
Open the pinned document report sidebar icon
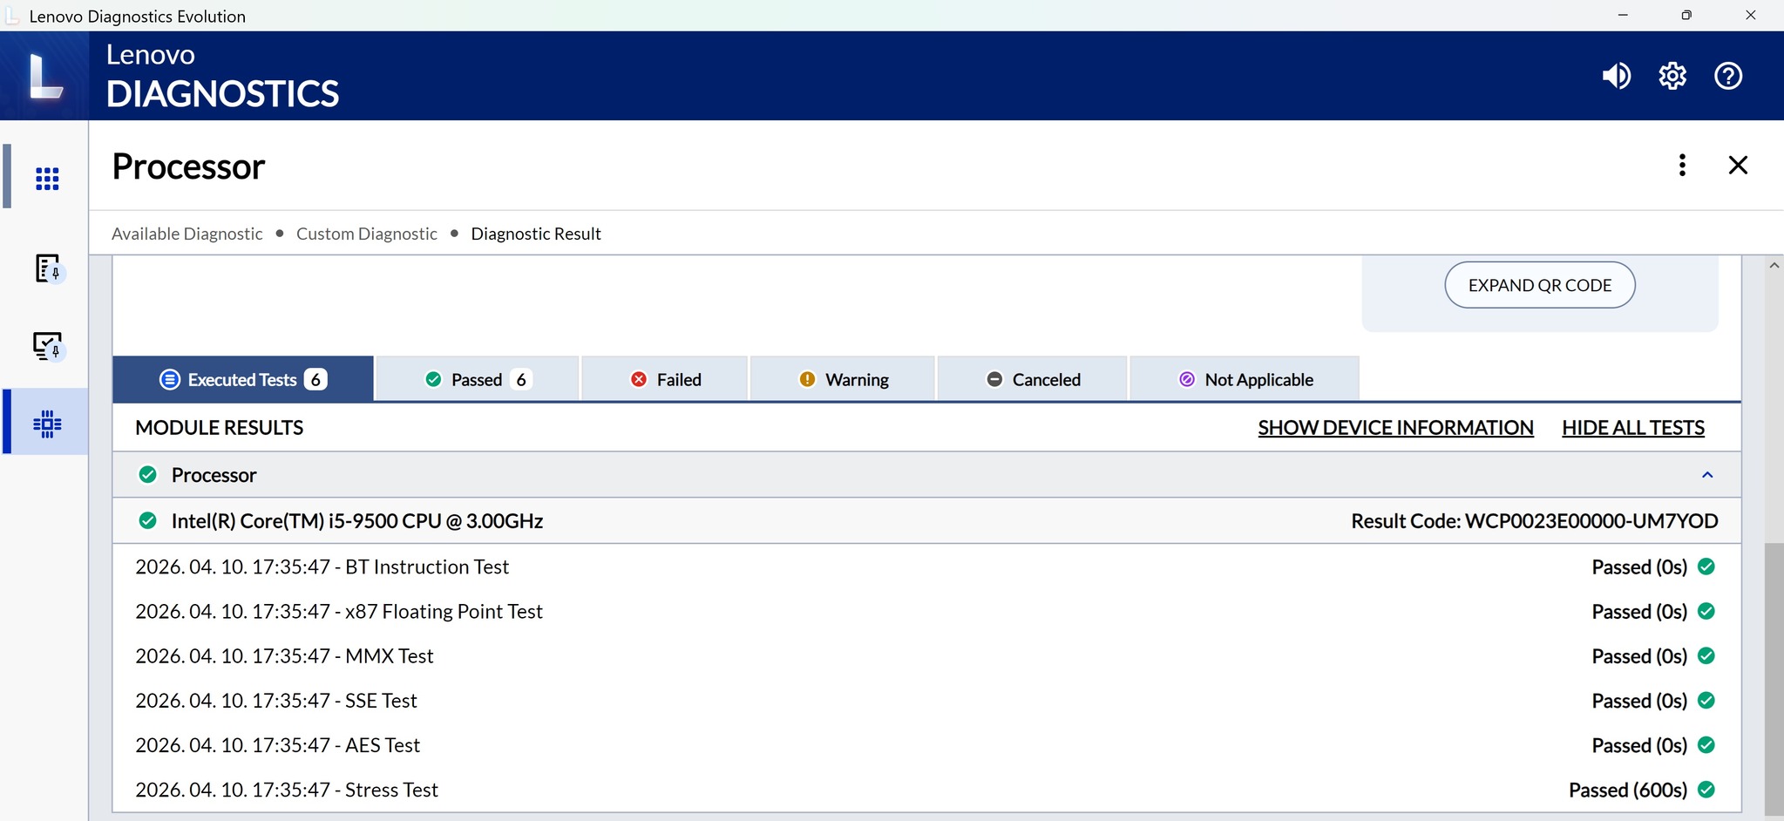click(x=48, y=268)
